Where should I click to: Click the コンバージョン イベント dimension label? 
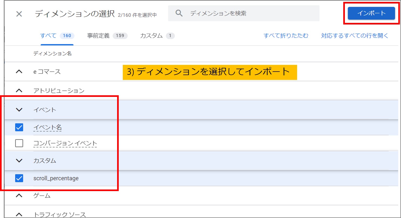[x=65, y=143]
